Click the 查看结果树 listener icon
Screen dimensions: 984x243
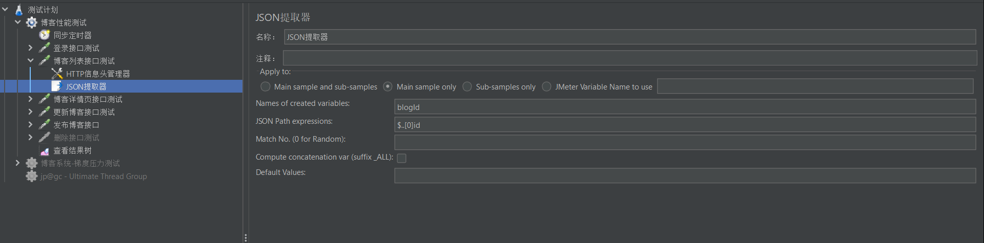click(x=45, y=151)
